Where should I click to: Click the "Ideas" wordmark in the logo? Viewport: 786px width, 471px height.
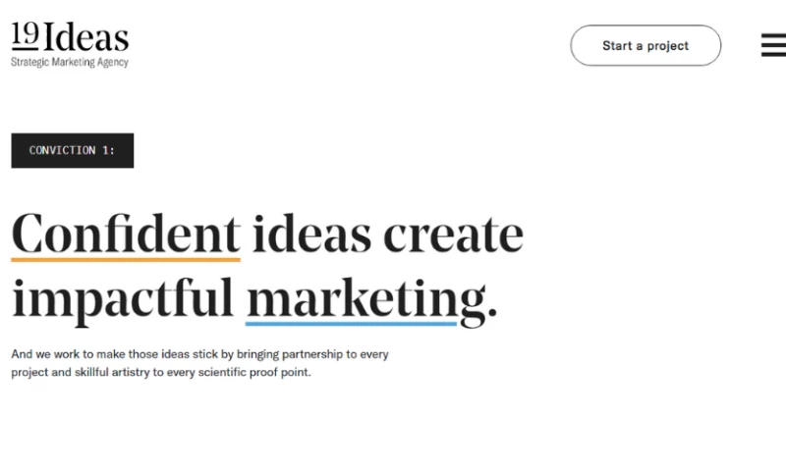(86, 39)
